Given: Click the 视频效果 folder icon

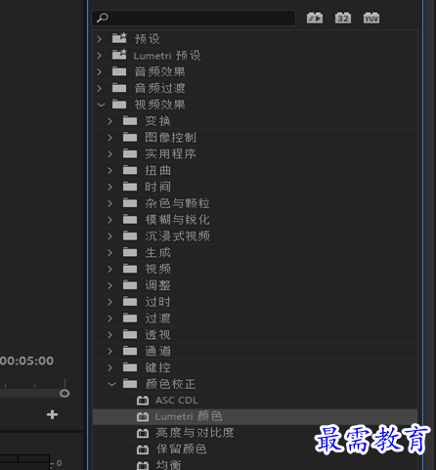Looking at the screenshot, I should 119,105.
